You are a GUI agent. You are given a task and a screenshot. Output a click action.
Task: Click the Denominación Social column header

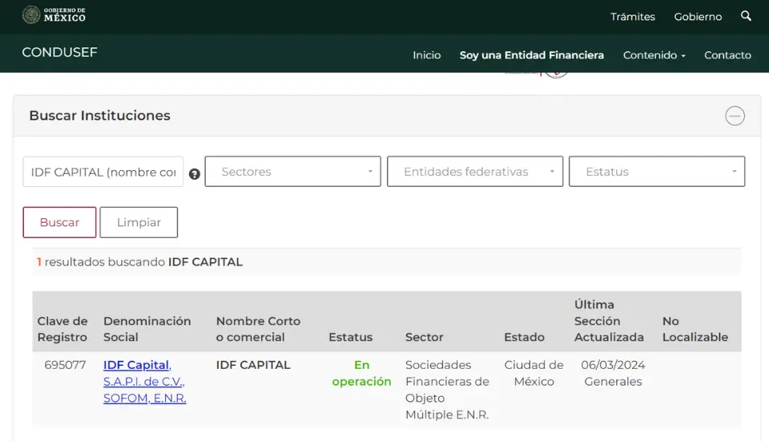tap(147, 329)
